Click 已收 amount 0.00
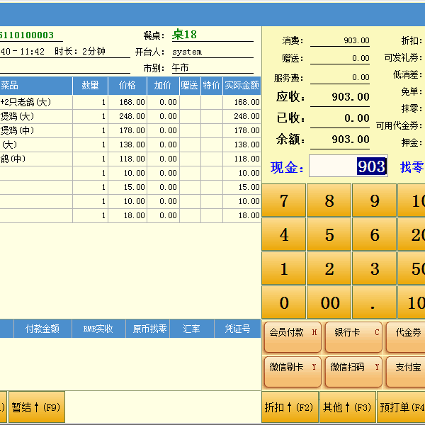Screen dimensions: 425x425 (x=357, y=118)
